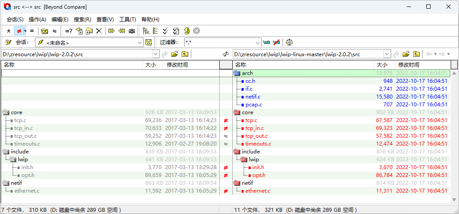
Task: Open the 查看(V) menu
Action: click(105, 20)
